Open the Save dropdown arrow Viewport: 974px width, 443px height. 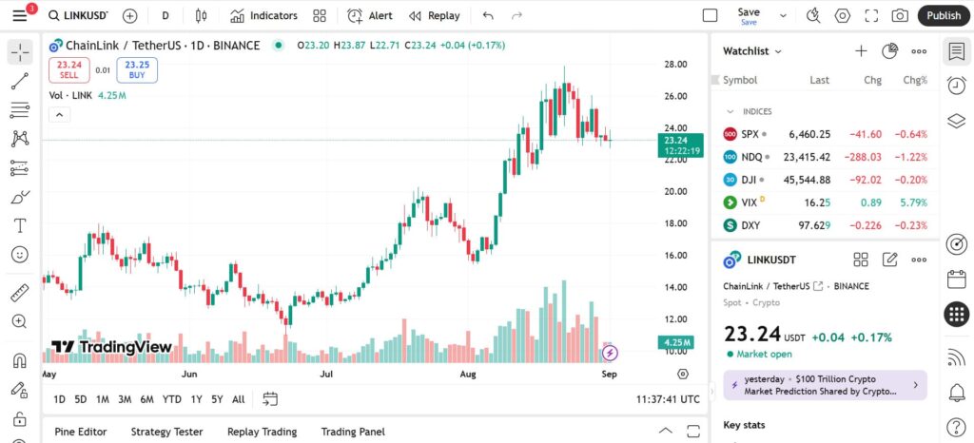point(784,16)
